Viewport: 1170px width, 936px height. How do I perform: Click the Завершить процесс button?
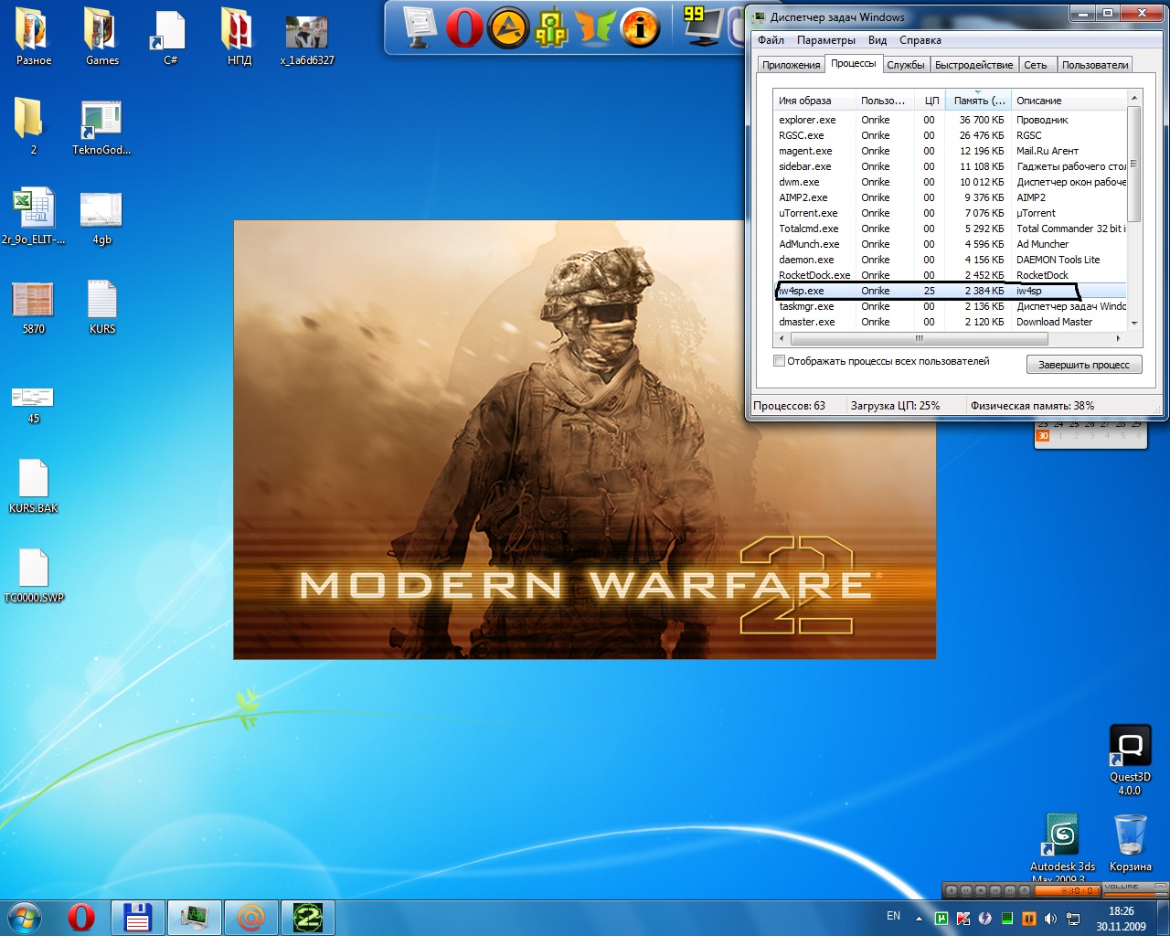tap(1083, 365)
